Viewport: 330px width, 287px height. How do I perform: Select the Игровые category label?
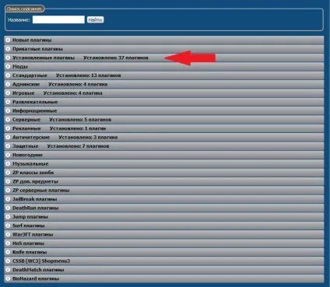click(x=23, y=93)
